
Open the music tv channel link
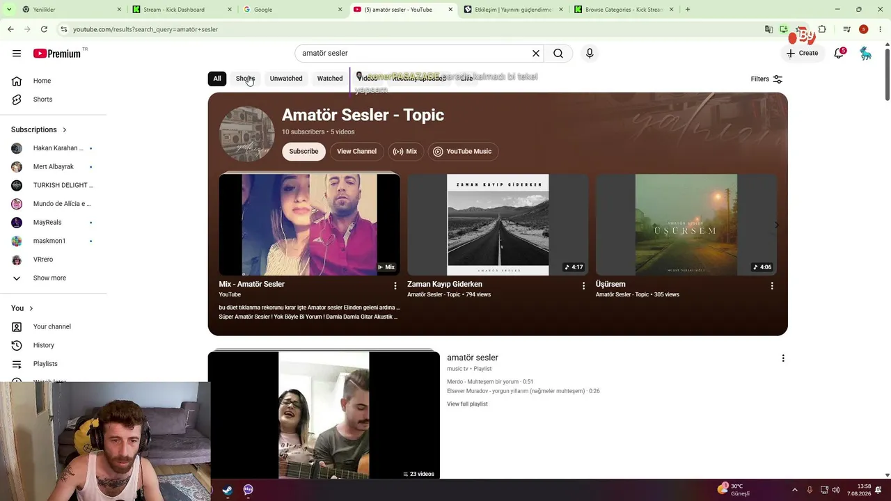pyautogui.click(x=457, y=369)
